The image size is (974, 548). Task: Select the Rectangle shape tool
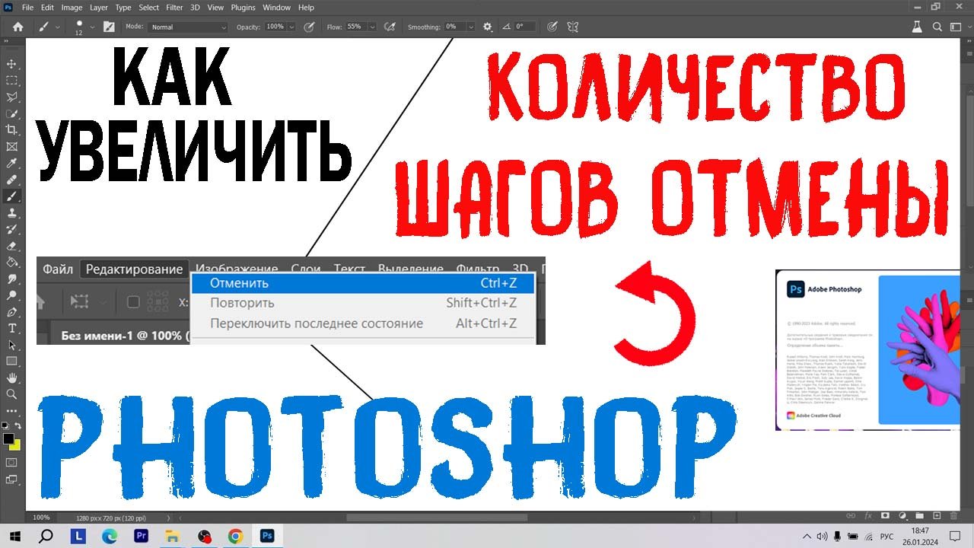coord(11,362)
